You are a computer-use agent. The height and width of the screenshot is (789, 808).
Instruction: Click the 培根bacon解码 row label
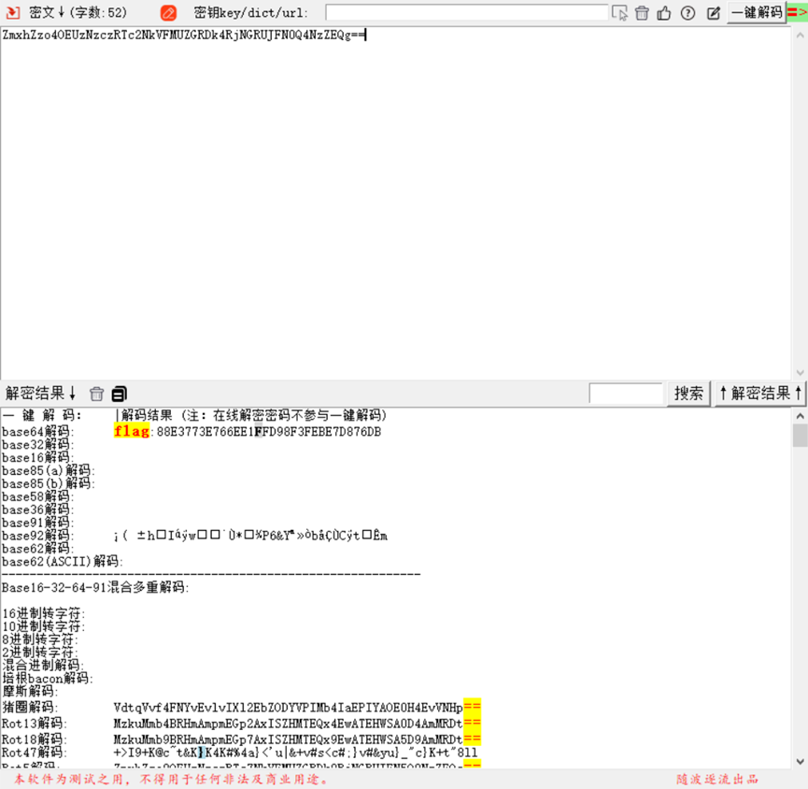point(48,678)
